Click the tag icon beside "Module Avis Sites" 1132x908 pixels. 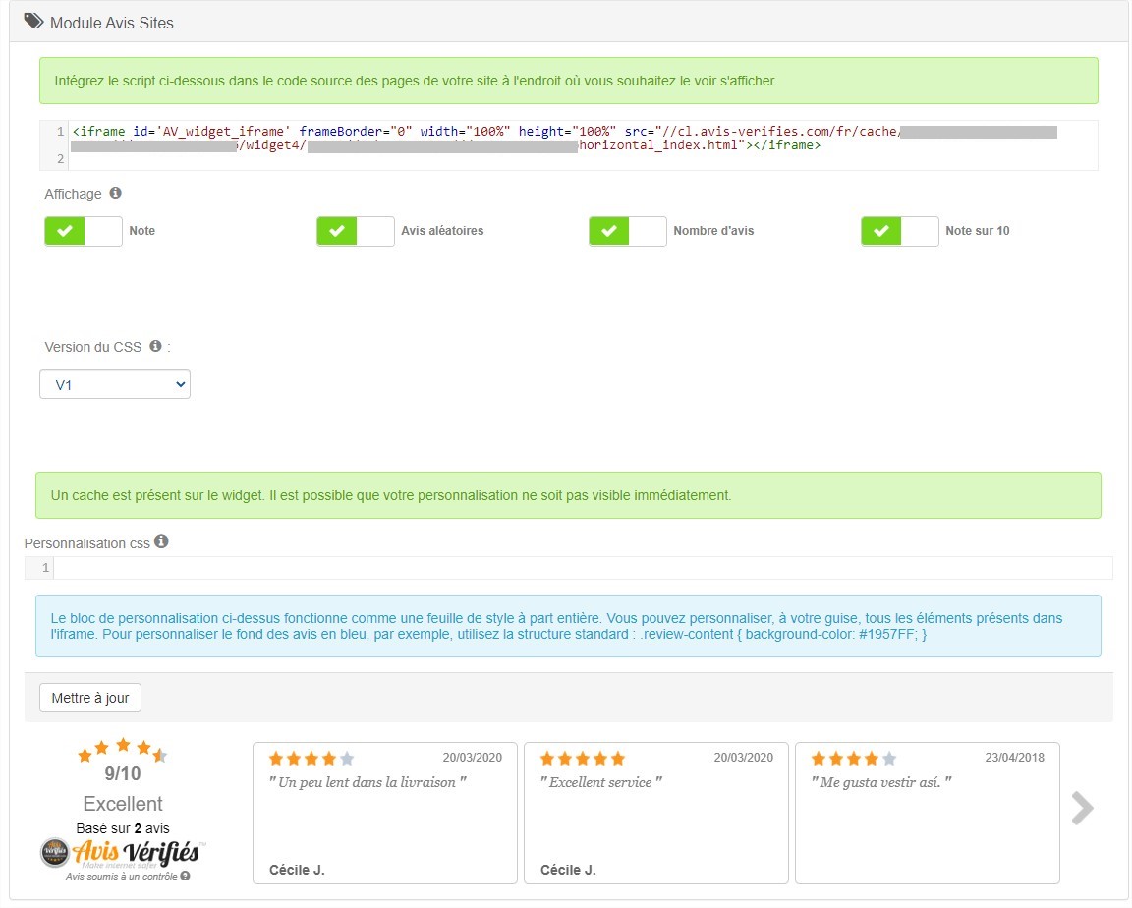34,22
